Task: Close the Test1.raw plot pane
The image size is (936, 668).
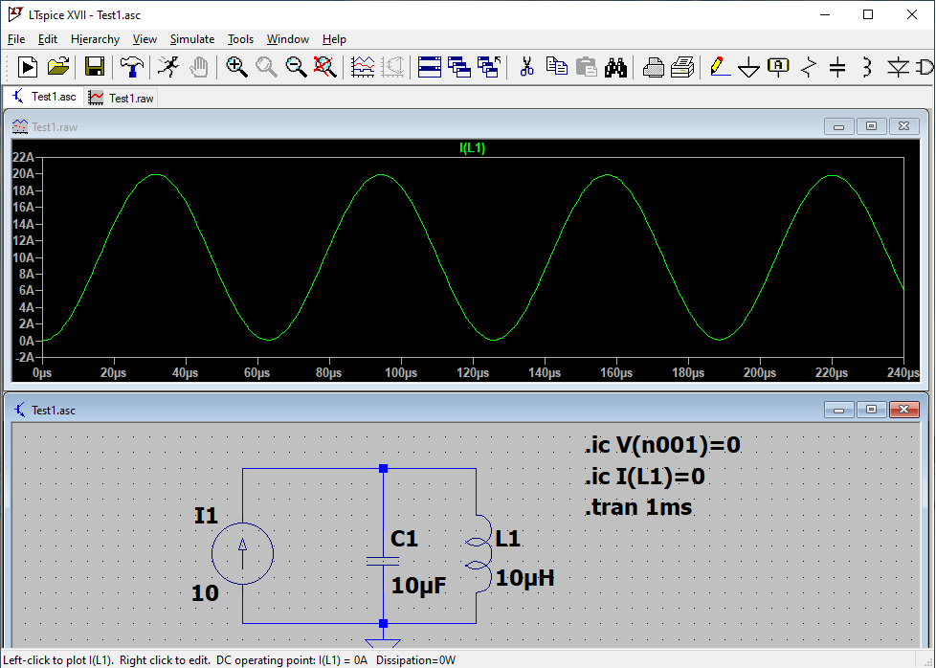Action: click(x=903, y=126)
